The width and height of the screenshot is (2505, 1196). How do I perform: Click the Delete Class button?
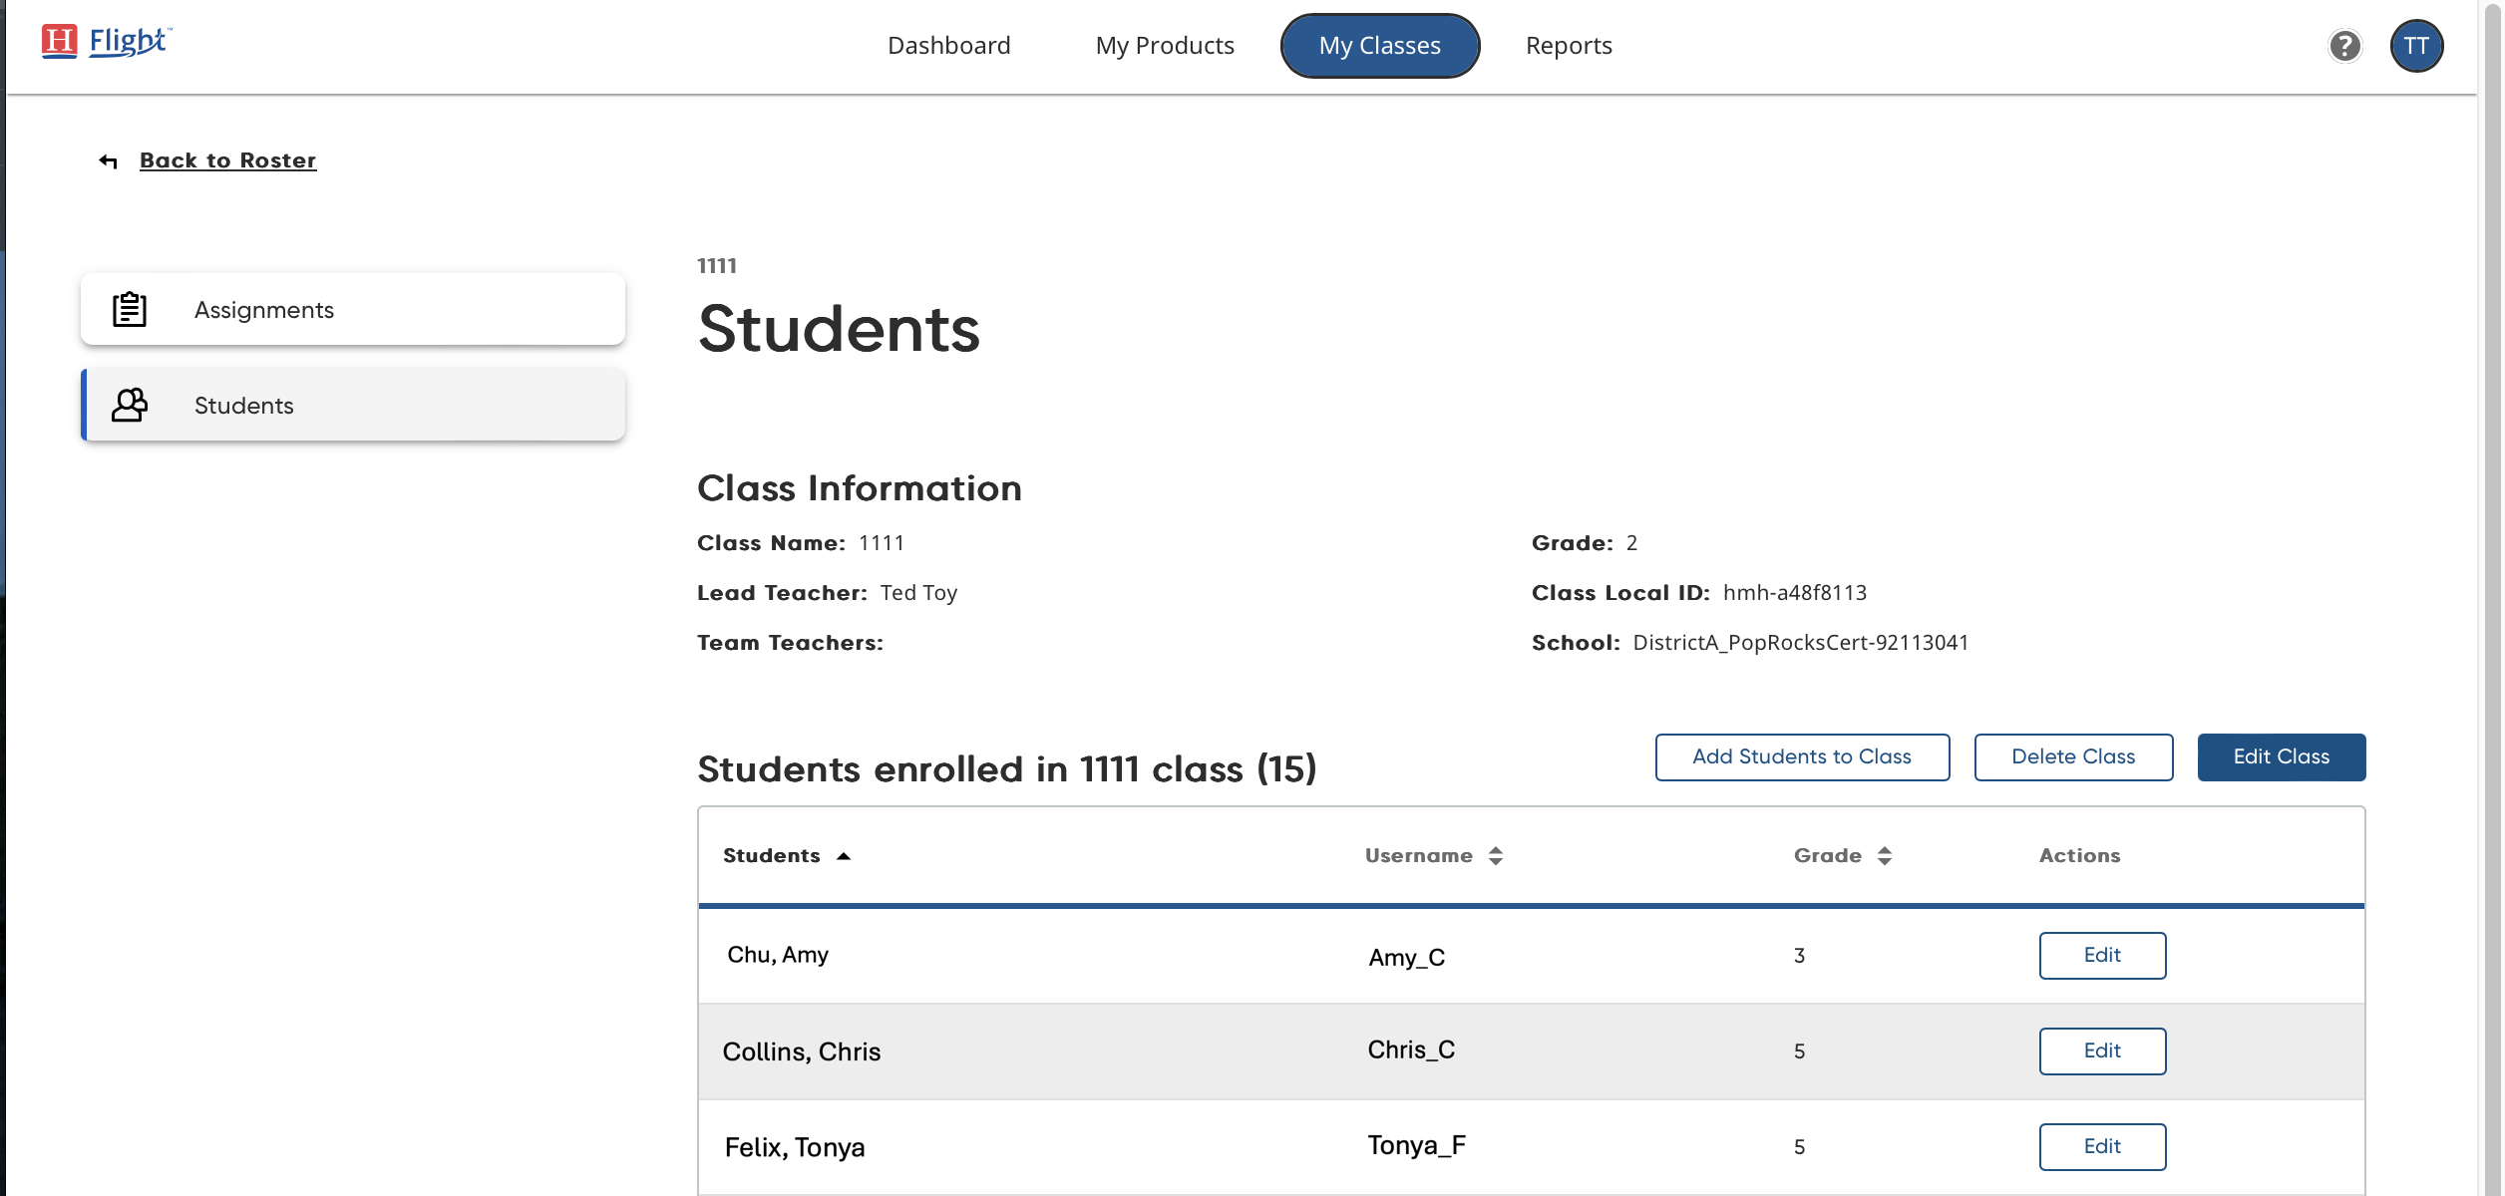[2073, 756]
